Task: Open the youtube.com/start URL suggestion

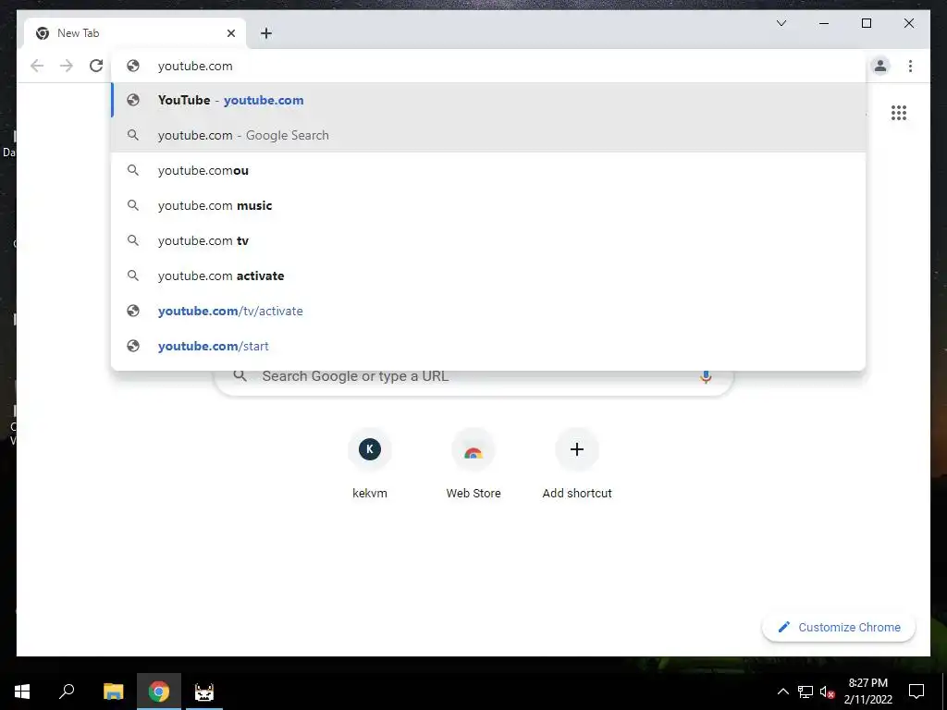Action: [x=488, y=346]
